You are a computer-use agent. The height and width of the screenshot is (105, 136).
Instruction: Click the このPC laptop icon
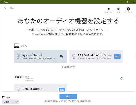point(17,46)
